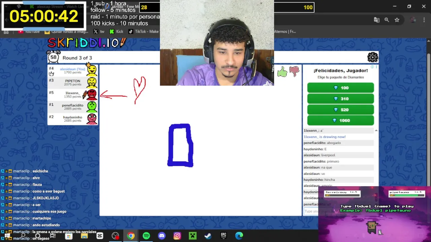This screenshot has width=431, height=242.
Task: Click peneflacidito's green avatar
Action: coord(92,107)
